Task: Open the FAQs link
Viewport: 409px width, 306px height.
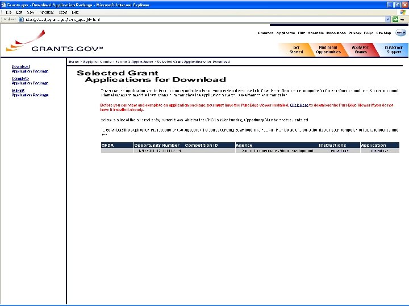Action: (369, 33)
